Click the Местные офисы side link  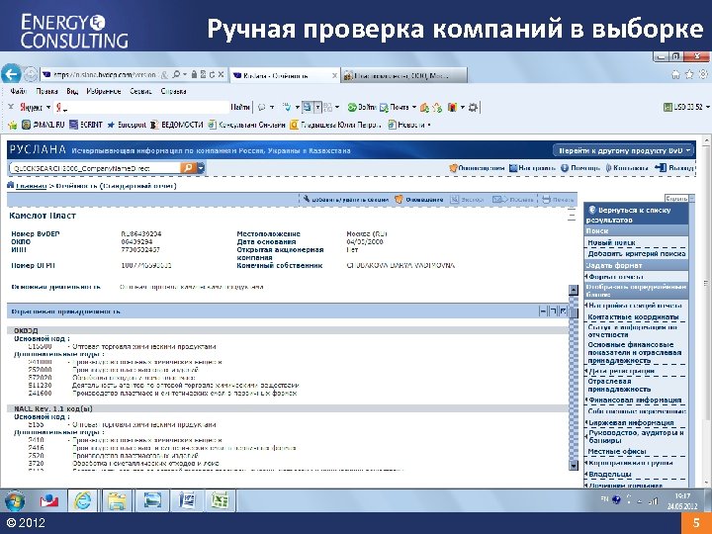(617, 452)
